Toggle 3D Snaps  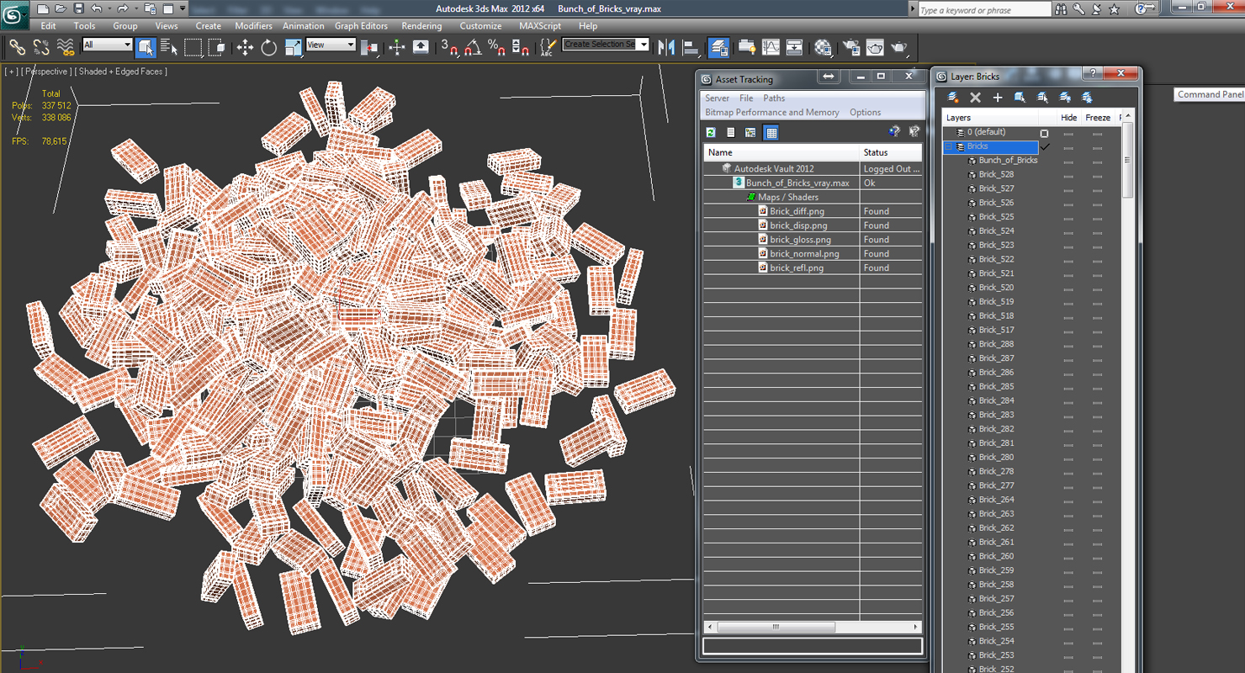(x=449, y=47)
